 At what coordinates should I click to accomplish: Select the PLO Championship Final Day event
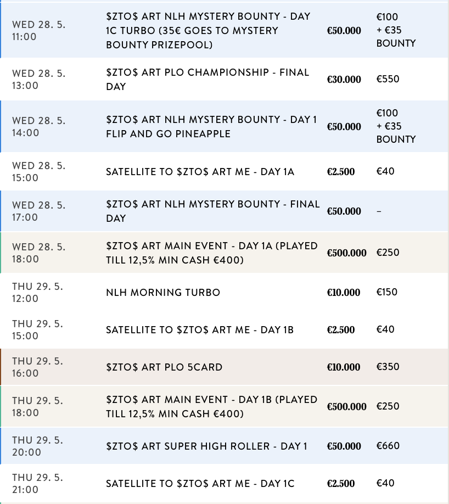point(207,79)
